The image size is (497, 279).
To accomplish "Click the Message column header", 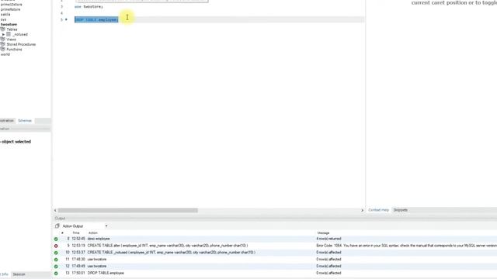I will click(x=323, y=232).
